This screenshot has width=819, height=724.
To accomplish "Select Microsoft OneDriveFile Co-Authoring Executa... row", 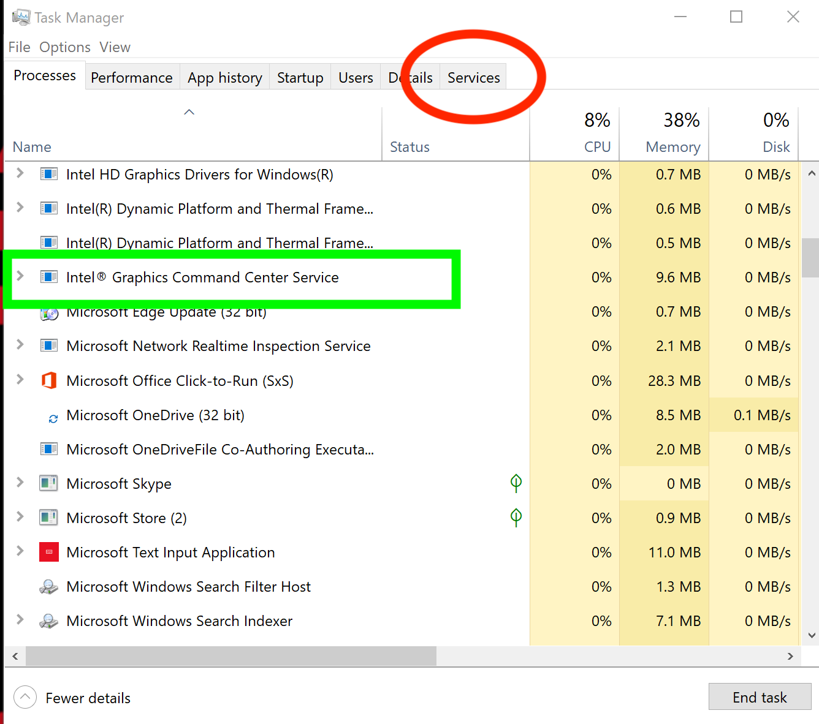I will pos(402,450).
